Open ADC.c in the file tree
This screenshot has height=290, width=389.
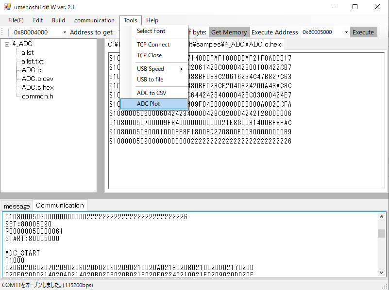pos(32,70)
